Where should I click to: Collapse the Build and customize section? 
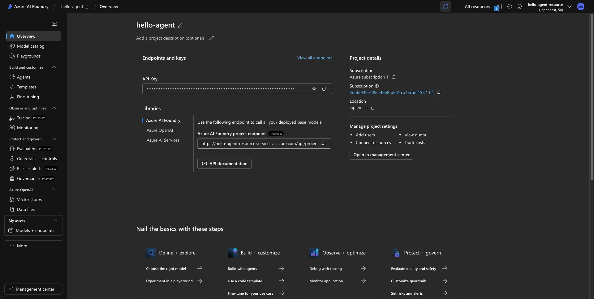coord(54,67)
